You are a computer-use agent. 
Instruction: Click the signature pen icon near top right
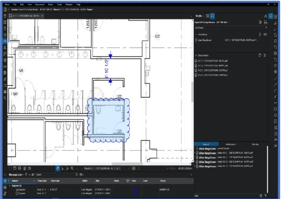pos(266,16)
